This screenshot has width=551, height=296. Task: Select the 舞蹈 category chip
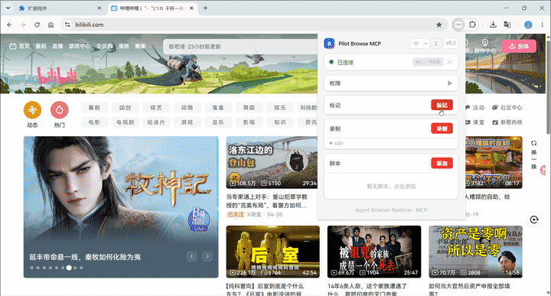pos(249,107)
